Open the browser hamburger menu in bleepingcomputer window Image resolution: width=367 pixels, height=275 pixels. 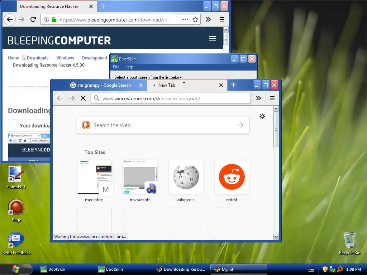coord(222,19)
